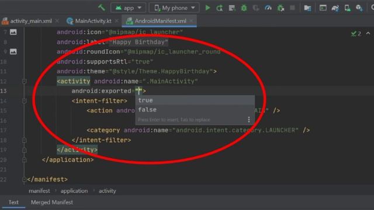The image size is (374, 210).
Task: Click the Run with Coverage icon
Action: click(256, 8)
